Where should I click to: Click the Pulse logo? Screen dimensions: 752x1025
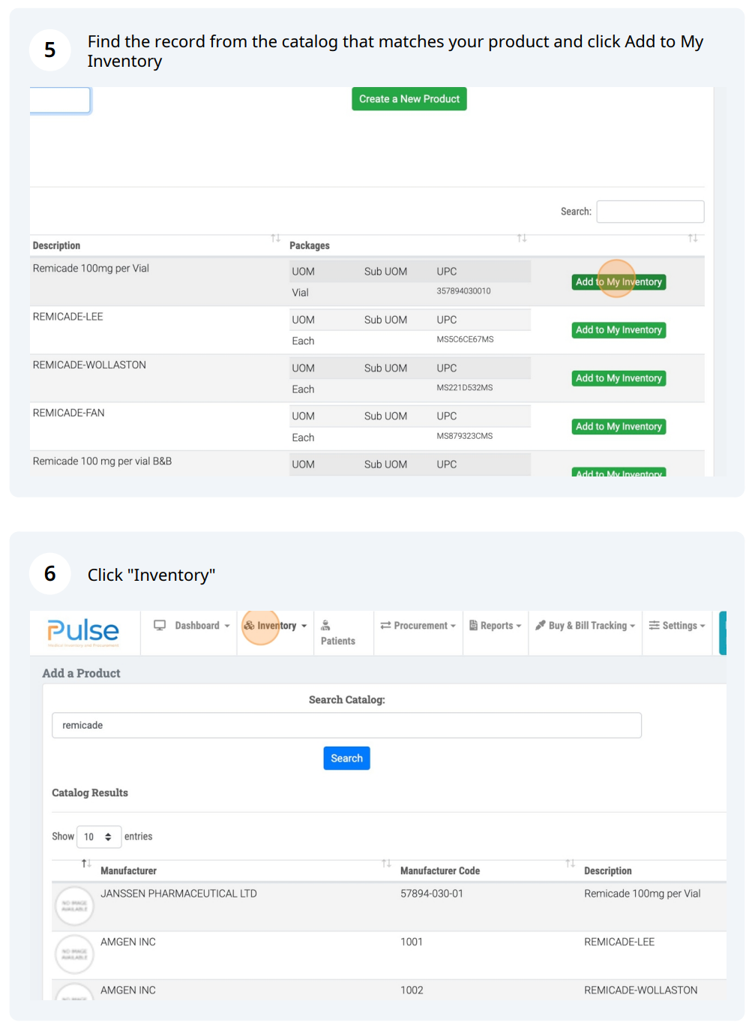click(x=83, y=633)
